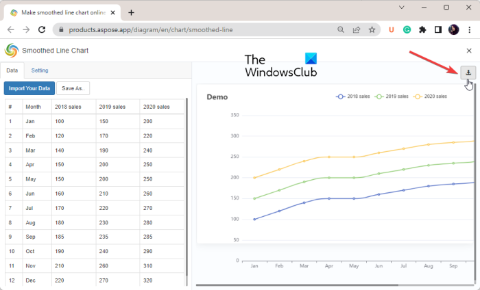The width and height of the screenshot is (480, 290).
Task: Click the Nov month cell
Action: pyautogui.click(x=37, y=266)
